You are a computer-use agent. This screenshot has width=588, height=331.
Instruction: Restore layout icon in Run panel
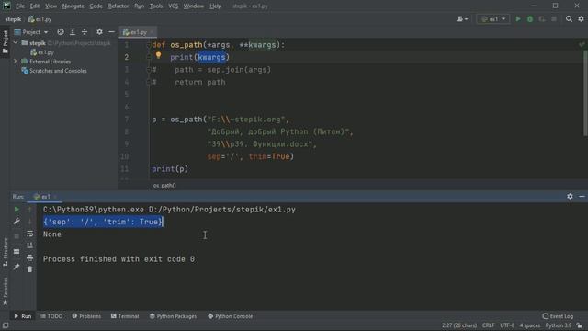(17, 251)
